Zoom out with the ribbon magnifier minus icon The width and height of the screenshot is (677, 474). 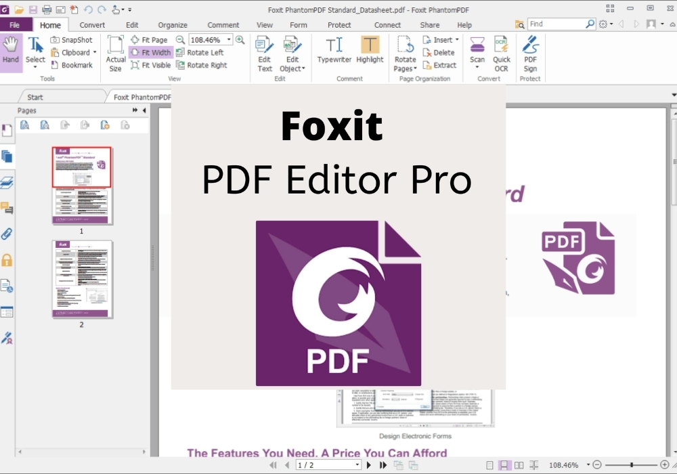pyautogui.click(x=181, y=40)
